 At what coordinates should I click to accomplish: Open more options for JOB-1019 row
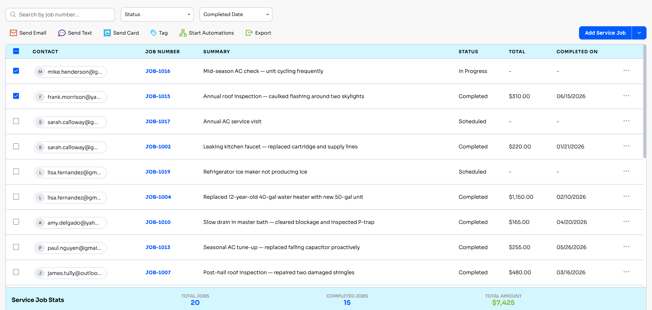[x=626, y=171]
